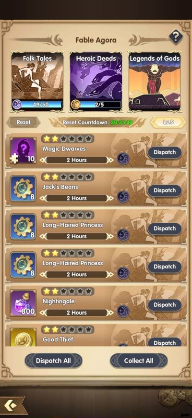
Task: Switch to the Heroic Deeds tab
Action: 96,81
